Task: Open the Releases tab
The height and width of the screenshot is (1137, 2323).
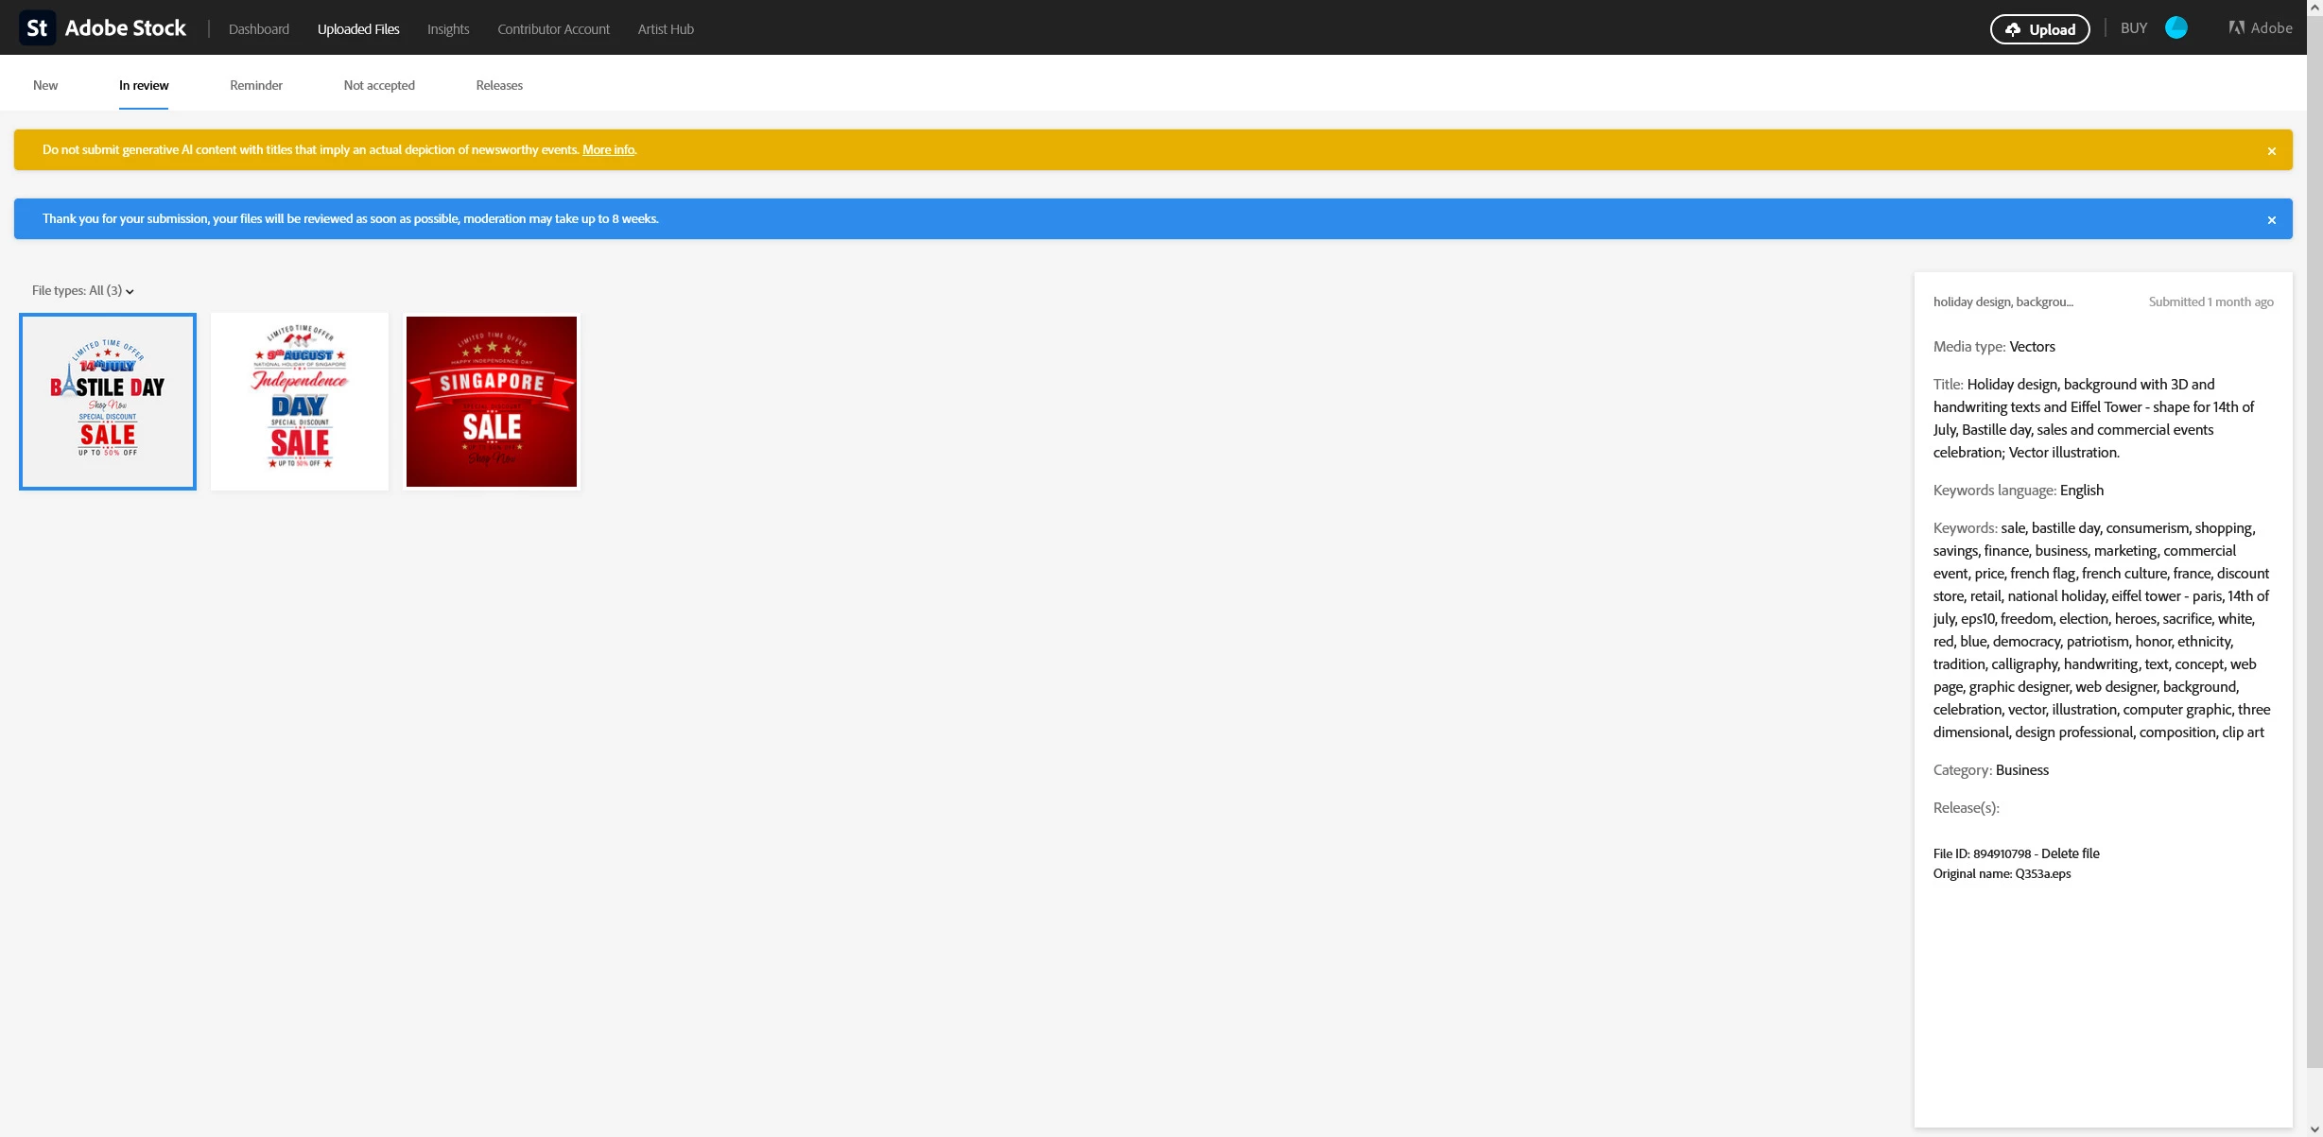Action: tap(499, 85)
